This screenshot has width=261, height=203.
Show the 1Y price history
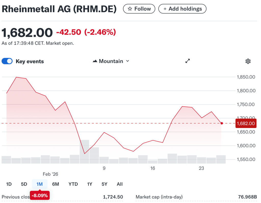point(89,184)
